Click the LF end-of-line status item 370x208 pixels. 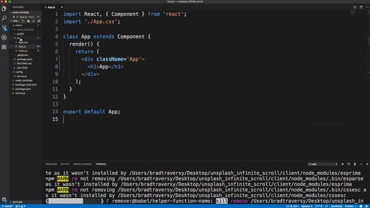pos(326,206)
